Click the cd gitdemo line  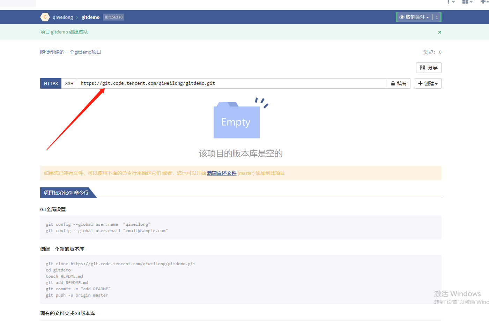tap(58, 270)
